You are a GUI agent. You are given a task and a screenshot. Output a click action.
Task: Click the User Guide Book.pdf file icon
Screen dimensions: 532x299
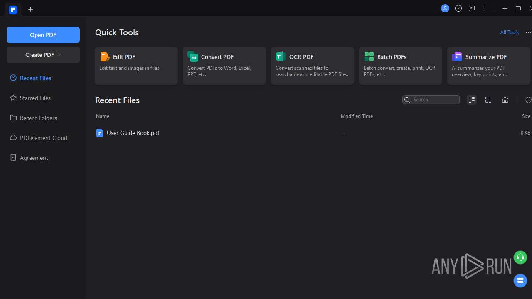(x=99, y=133)
